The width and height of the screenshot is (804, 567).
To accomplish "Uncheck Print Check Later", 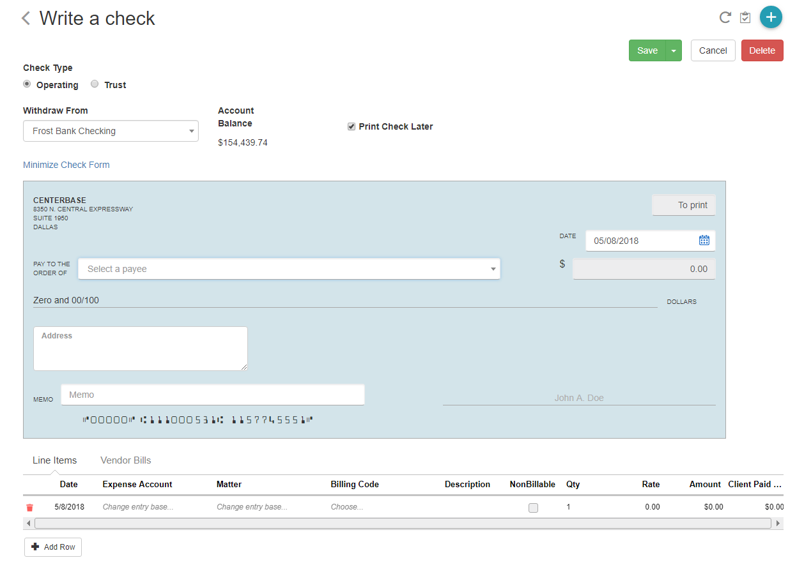I will point(351,126).
